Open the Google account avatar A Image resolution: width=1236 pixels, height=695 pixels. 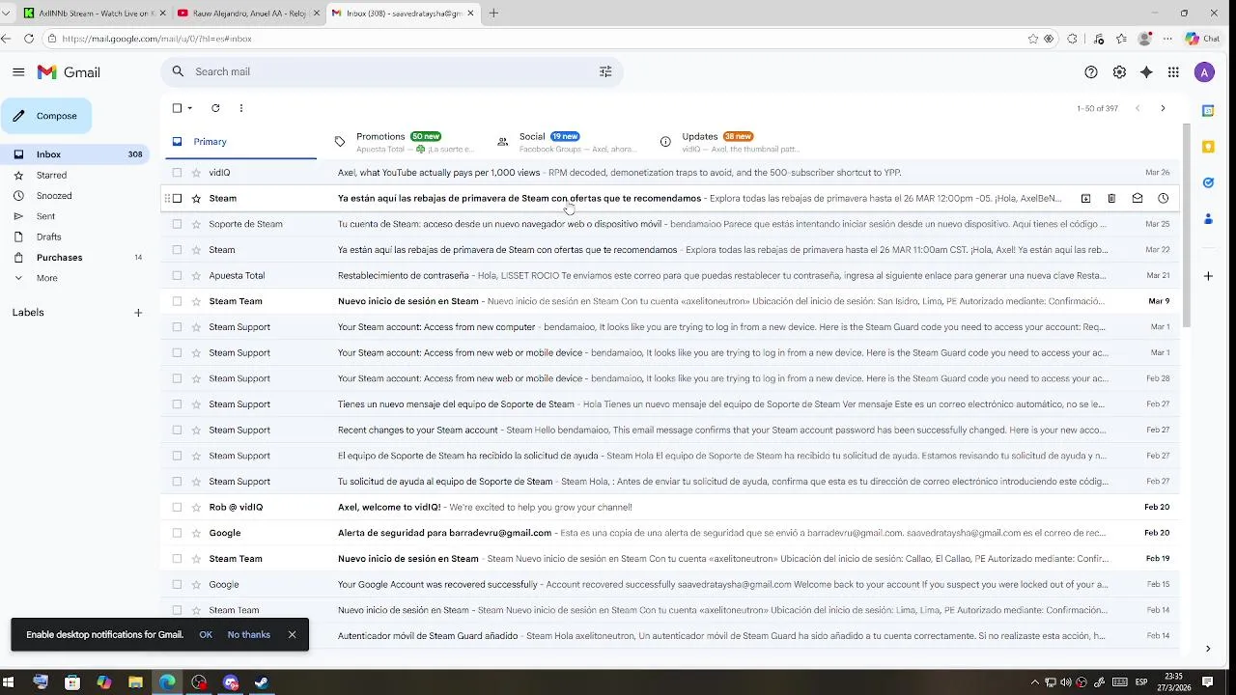coord(1204,72)
